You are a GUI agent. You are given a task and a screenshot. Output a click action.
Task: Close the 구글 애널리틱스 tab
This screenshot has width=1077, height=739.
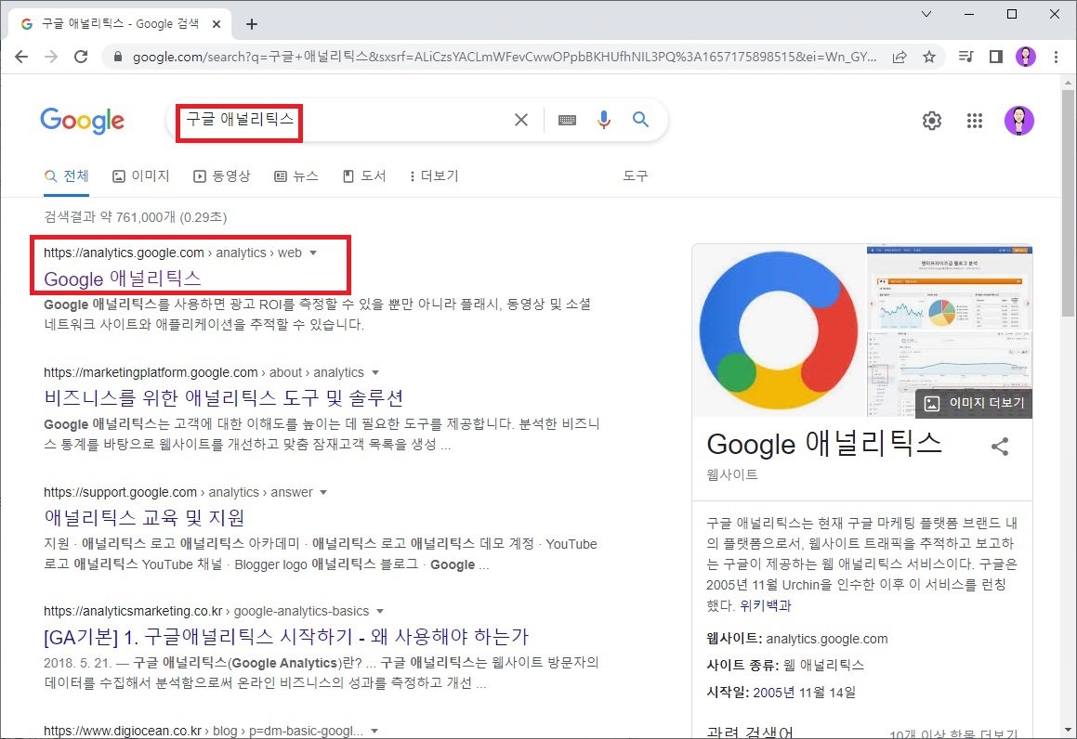(x=217, y=24)
